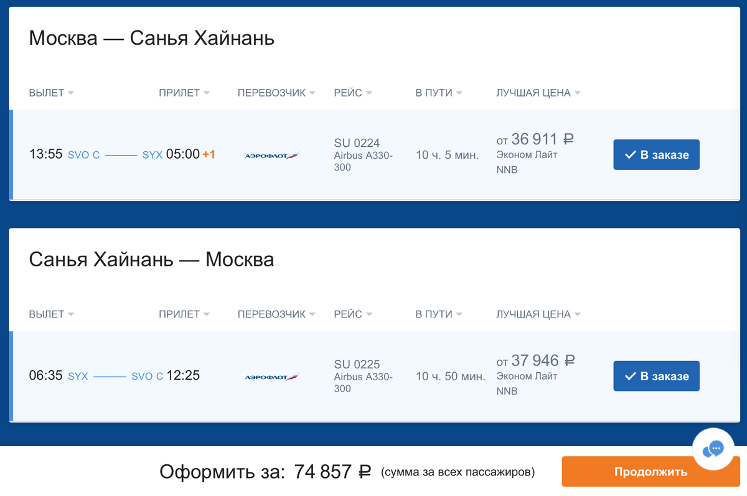Click the Аэрофлот airline logo on SU 0224
747x496 pixels.
click(x=271, y=154)
